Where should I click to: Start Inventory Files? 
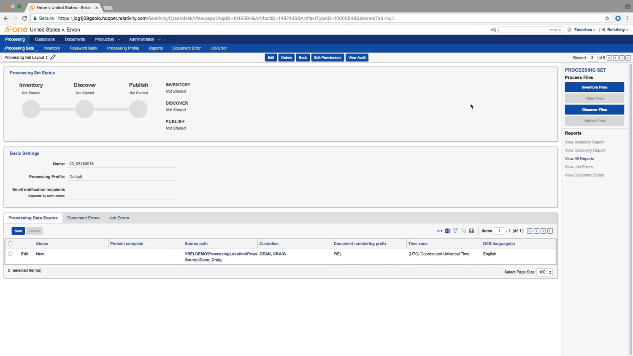pos(594,87)
